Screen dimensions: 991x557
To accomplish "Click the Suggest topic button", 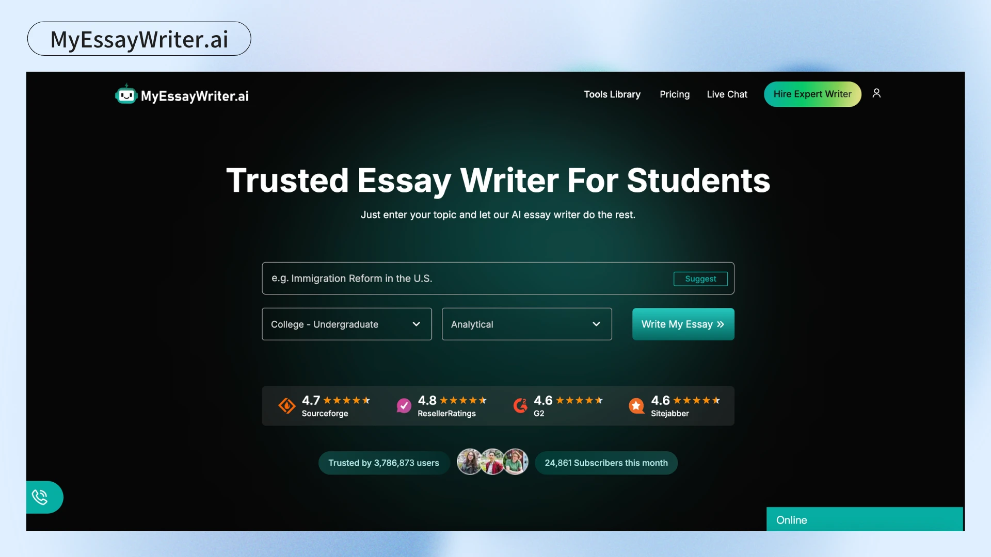I will pos(700,279).
